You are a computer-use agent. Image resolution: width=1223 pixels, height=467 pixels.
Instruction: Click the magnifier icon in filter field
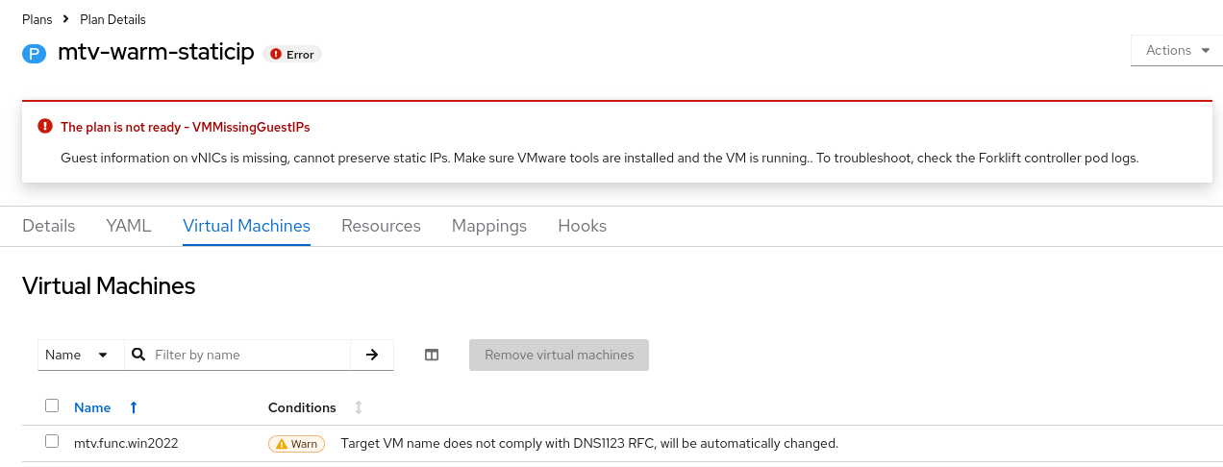(137, 355)
